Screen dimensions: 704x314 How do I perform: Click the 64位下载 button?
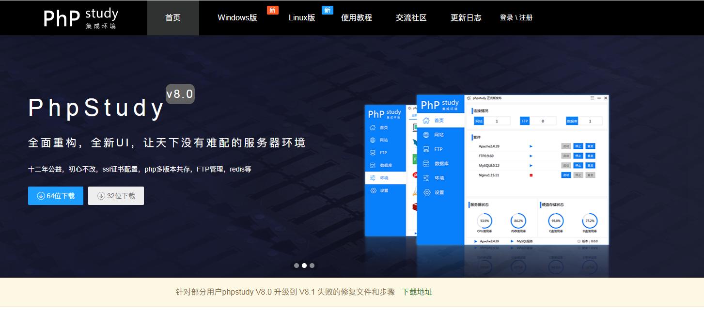[x=56, y=196]
